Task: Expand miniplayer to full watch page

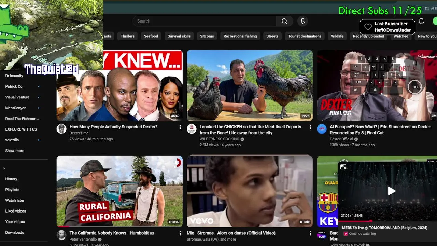Action: (x=343, y=167)
